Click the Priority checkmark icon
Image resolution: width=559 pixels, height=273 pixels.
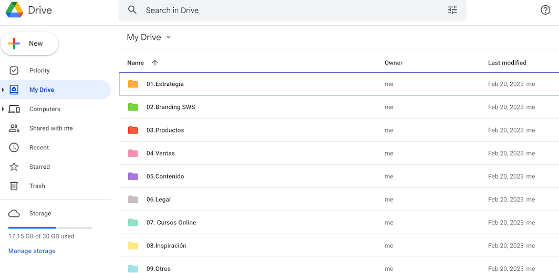pyautogui.click(x=14, y=70)
